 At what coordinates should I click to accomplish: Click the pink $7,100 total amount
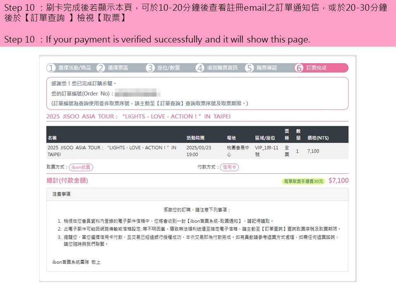pyautogui.click(x=338, y=181)
